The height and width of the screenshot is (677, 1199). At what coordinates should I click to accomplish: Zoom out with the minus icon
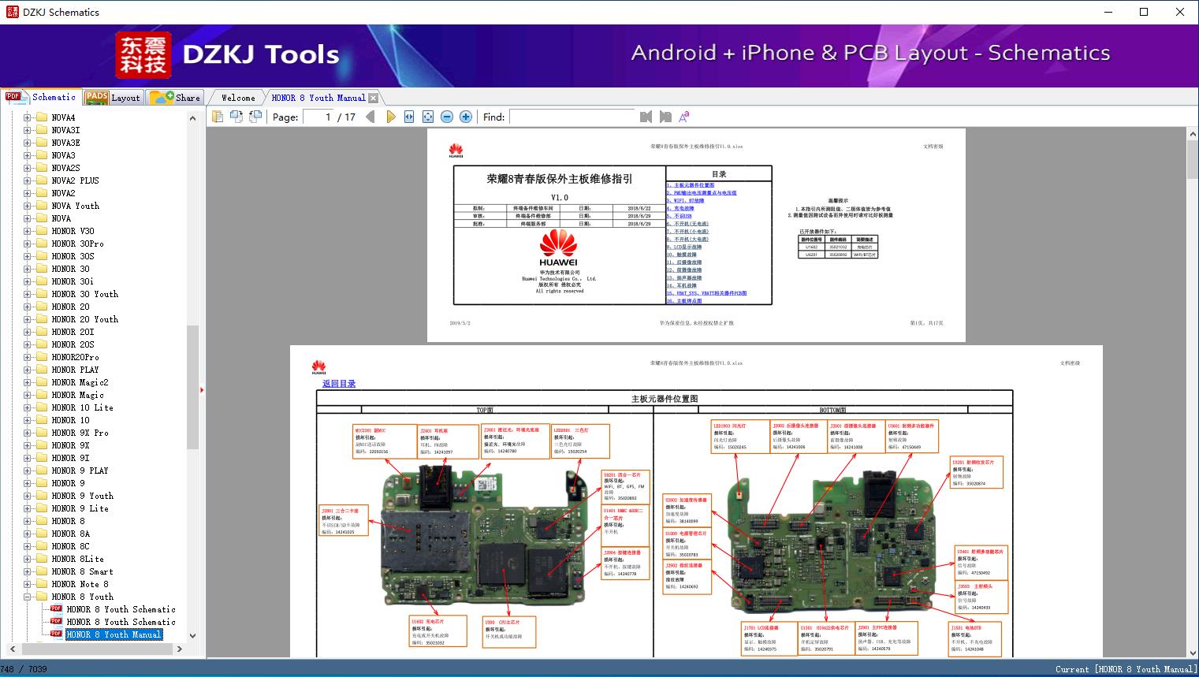point(447,117)
